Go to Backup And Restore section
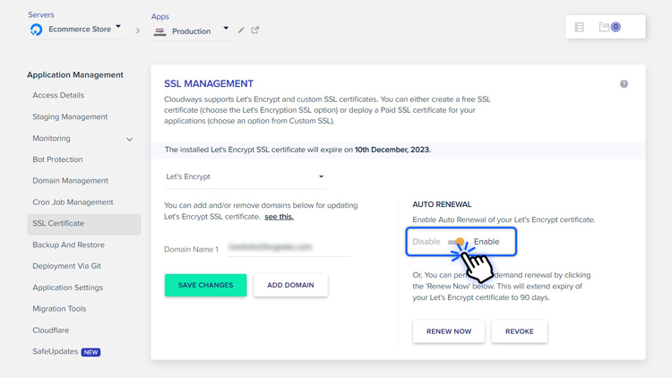 coord(68,245)
